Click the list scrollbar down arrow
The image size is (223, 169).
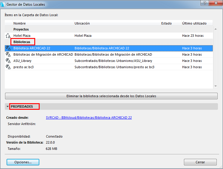pos(216,86)
